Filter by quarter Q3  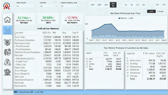coord(138,5)
